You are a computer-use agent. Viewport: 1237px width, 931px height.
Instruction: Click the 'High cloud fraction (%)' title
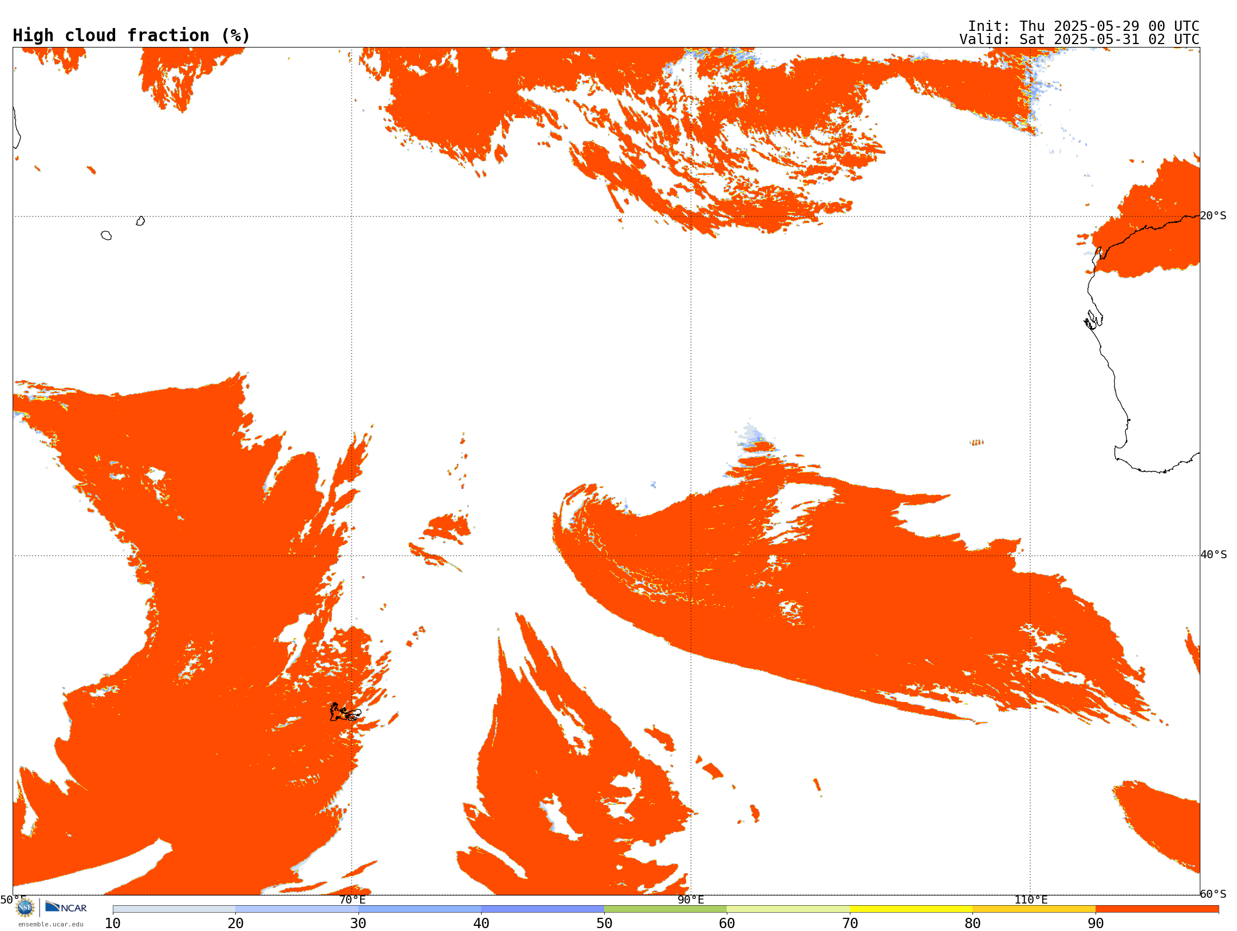click(x=132, y=35)
